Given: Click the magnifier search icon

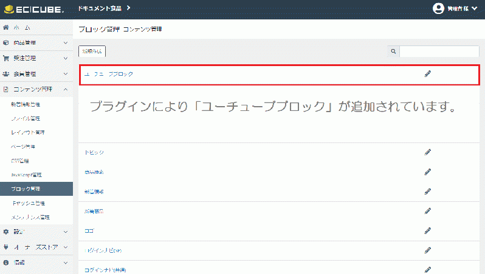Looking at the screenshot, I should (x=393, y=52).
